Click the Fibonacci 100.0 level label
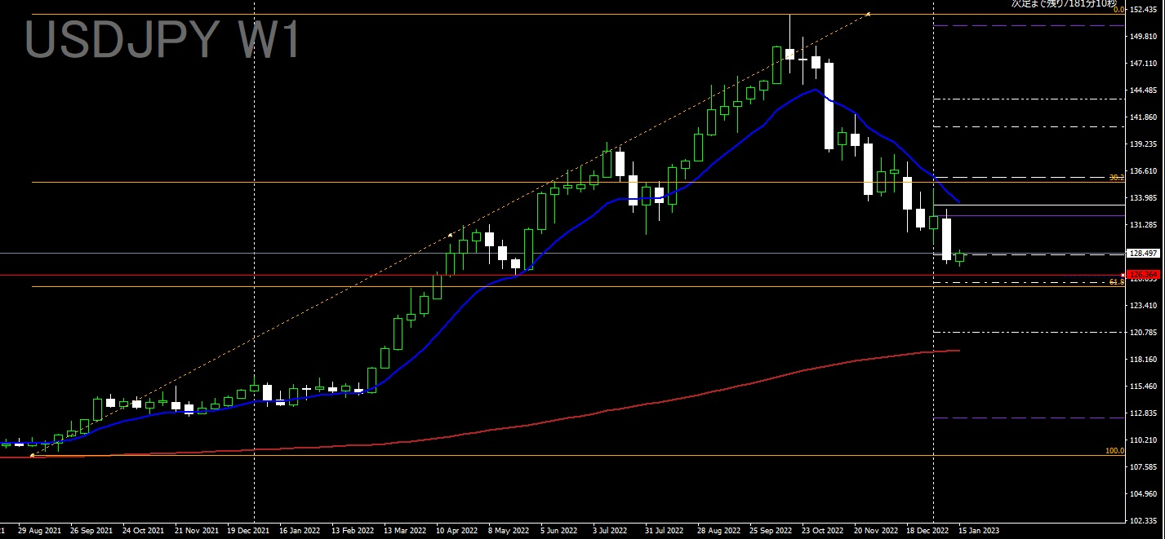Viewport: 1165px width, 539px height. point(1114,450)
